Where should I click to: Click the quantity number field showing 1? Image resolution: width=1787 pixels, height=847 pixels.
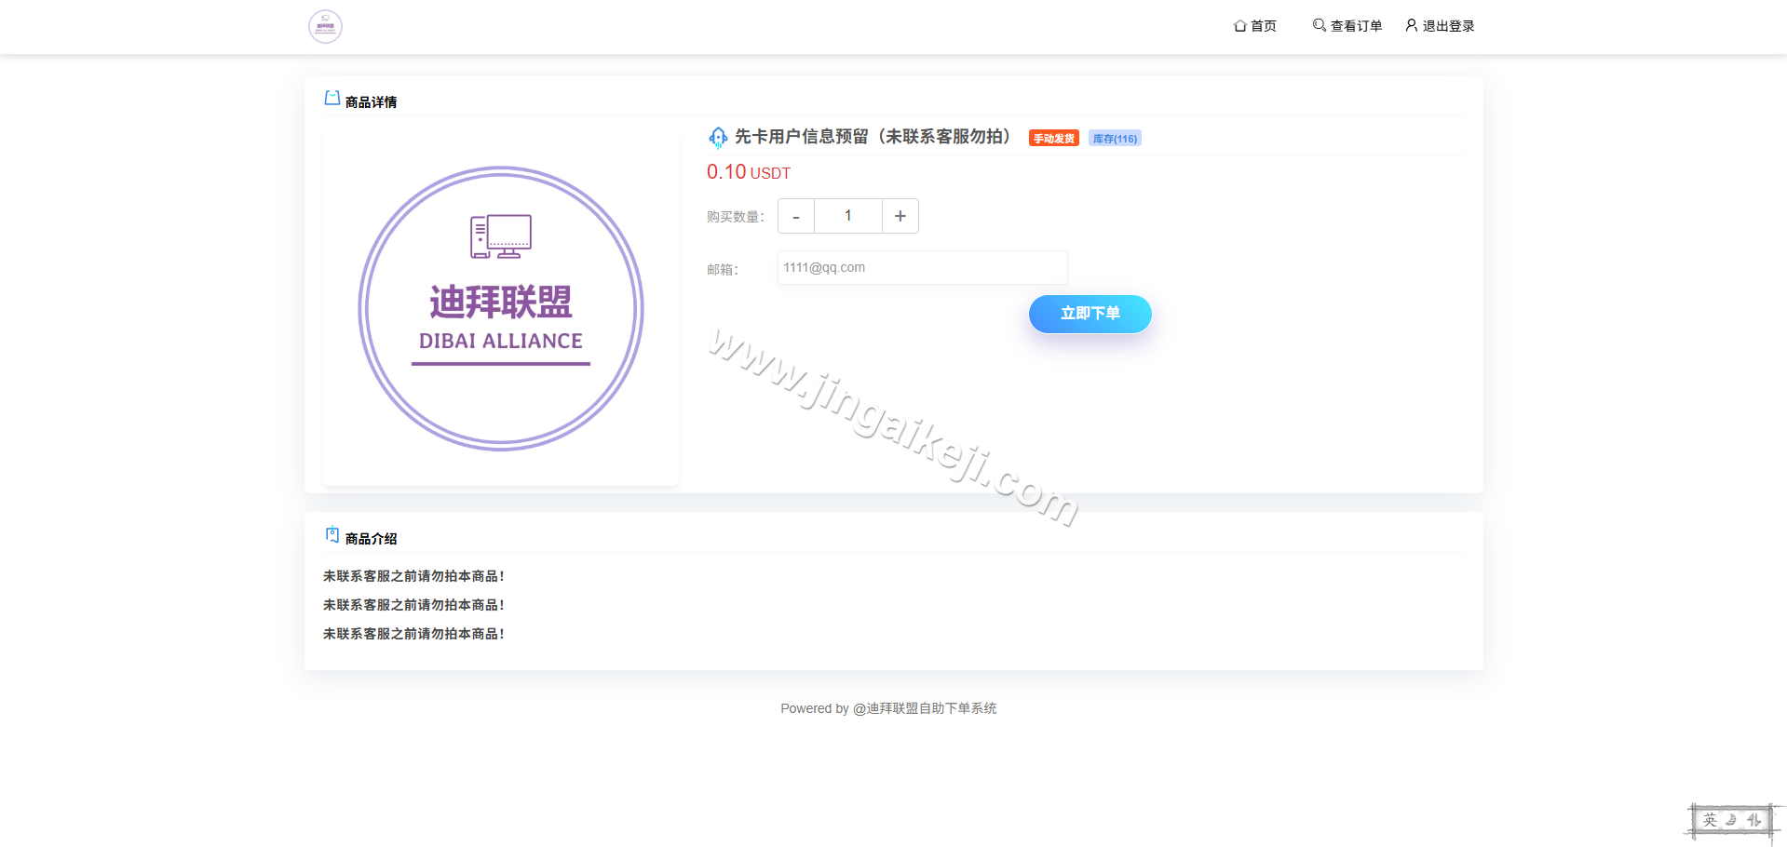(x=847, y=215)
